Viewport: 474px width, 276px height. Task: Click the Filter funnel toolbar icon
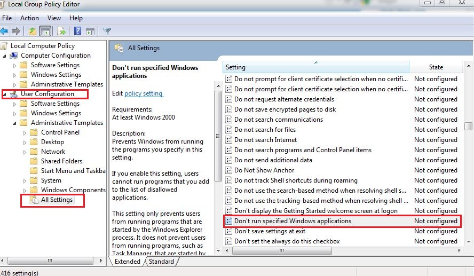click(107, 31)
